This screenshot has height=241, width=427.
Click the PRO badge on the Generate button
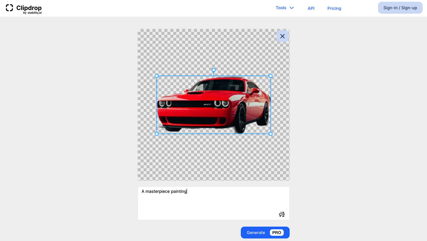tap(276, 232)
